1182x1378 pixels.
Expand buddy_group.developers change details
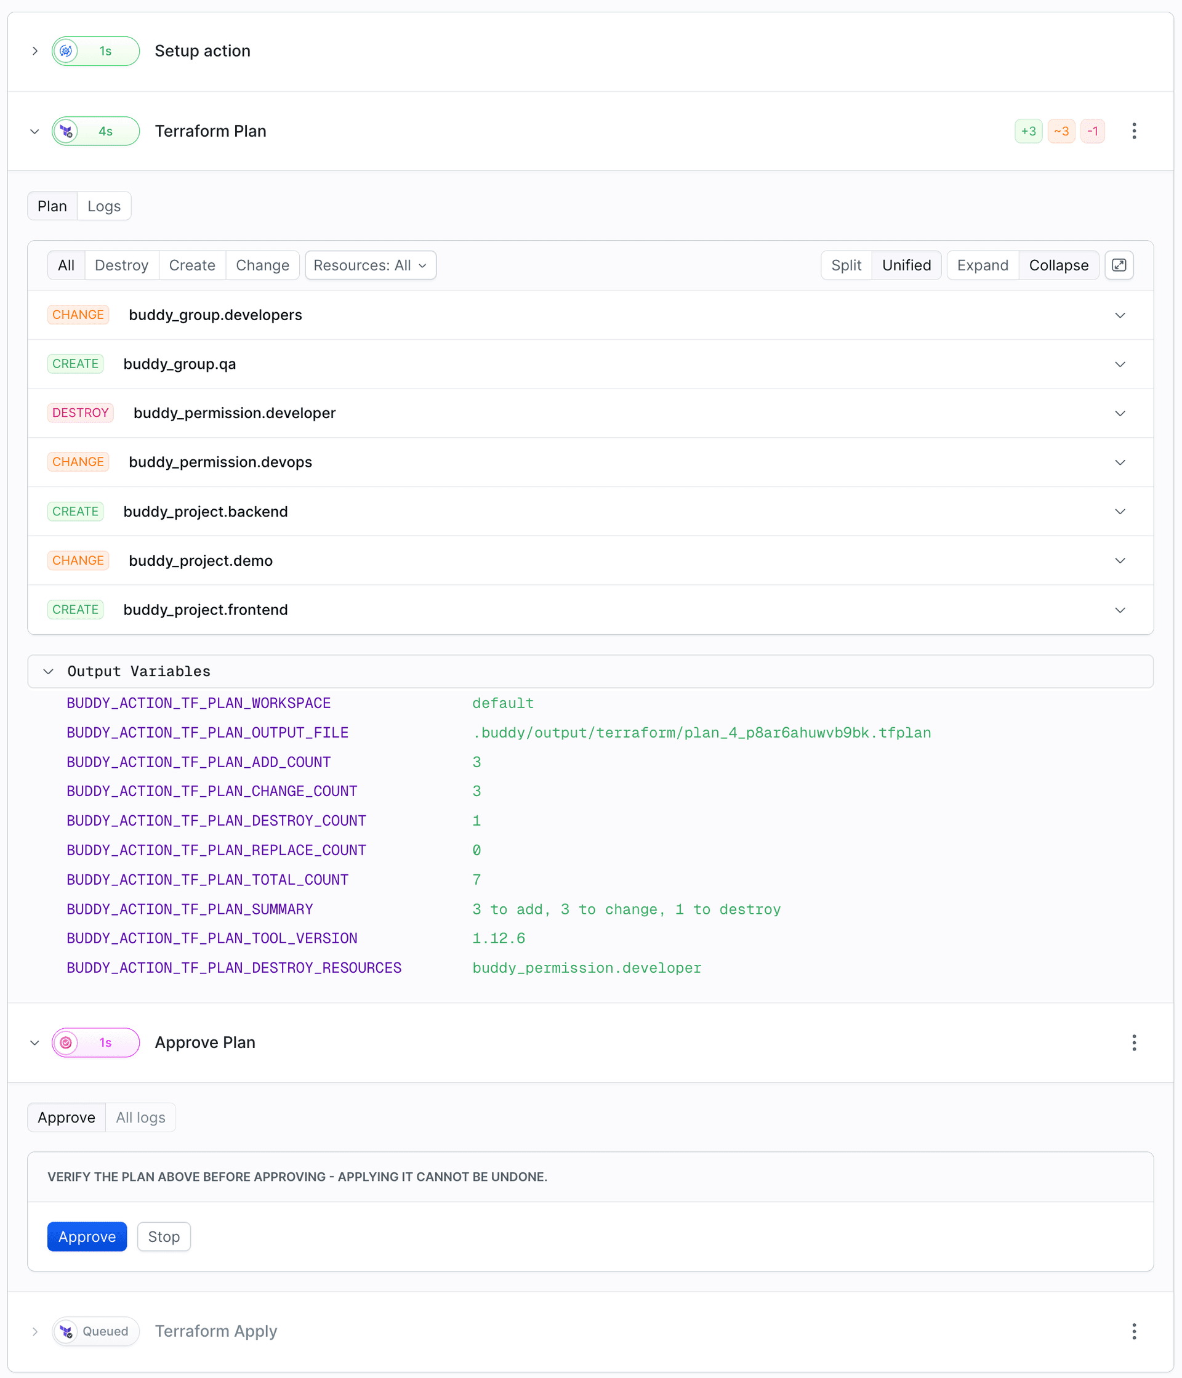pyautogui.click(x=1119, y=315)
